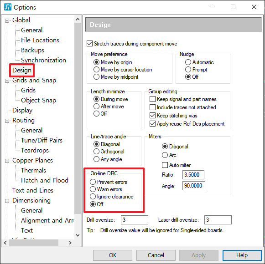Open Hatch and Flood settings
265x264 pixels.
point(45,180)
